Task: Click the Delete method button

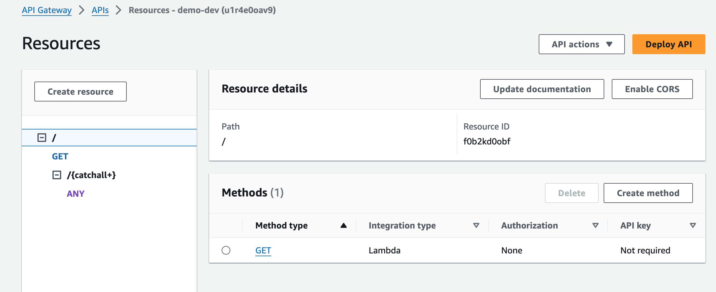Action: (571, 193)
